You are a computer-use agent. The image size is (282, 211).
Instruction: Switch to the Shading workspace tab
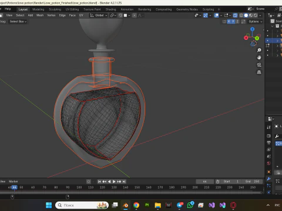111,9
